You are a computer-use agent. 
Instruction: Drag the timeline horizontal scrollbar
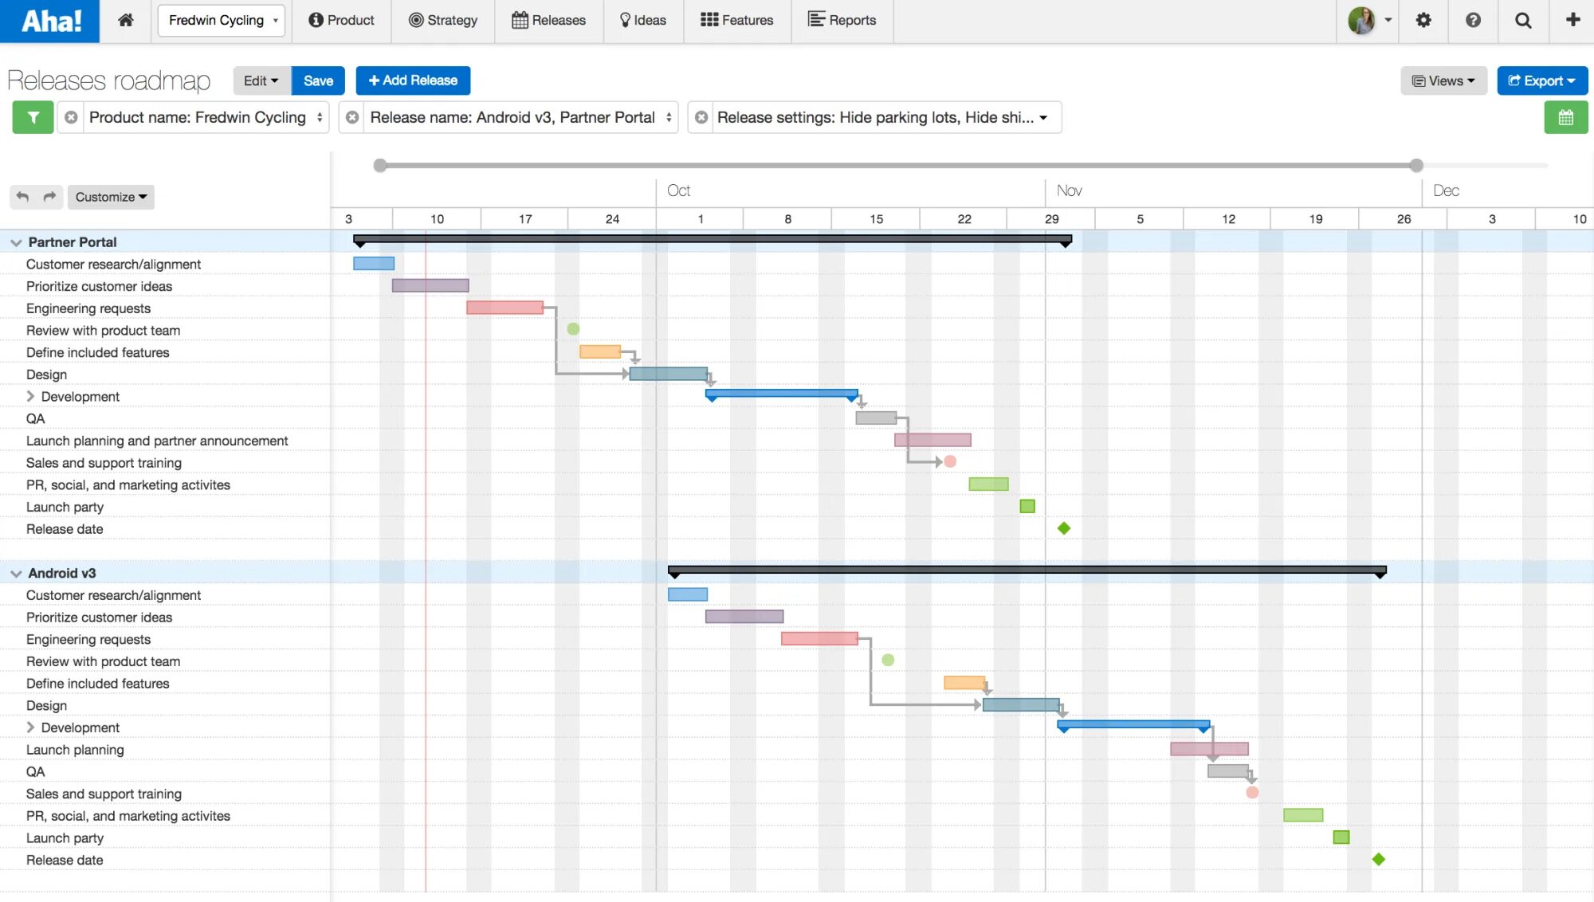(897, 165)
